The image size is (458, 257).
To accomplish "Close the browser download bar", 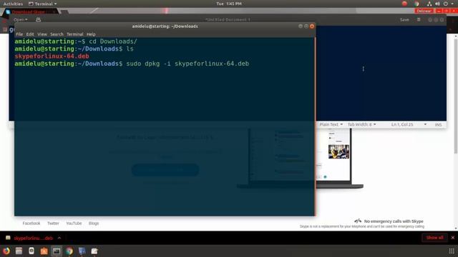I will tap(453, 238).
